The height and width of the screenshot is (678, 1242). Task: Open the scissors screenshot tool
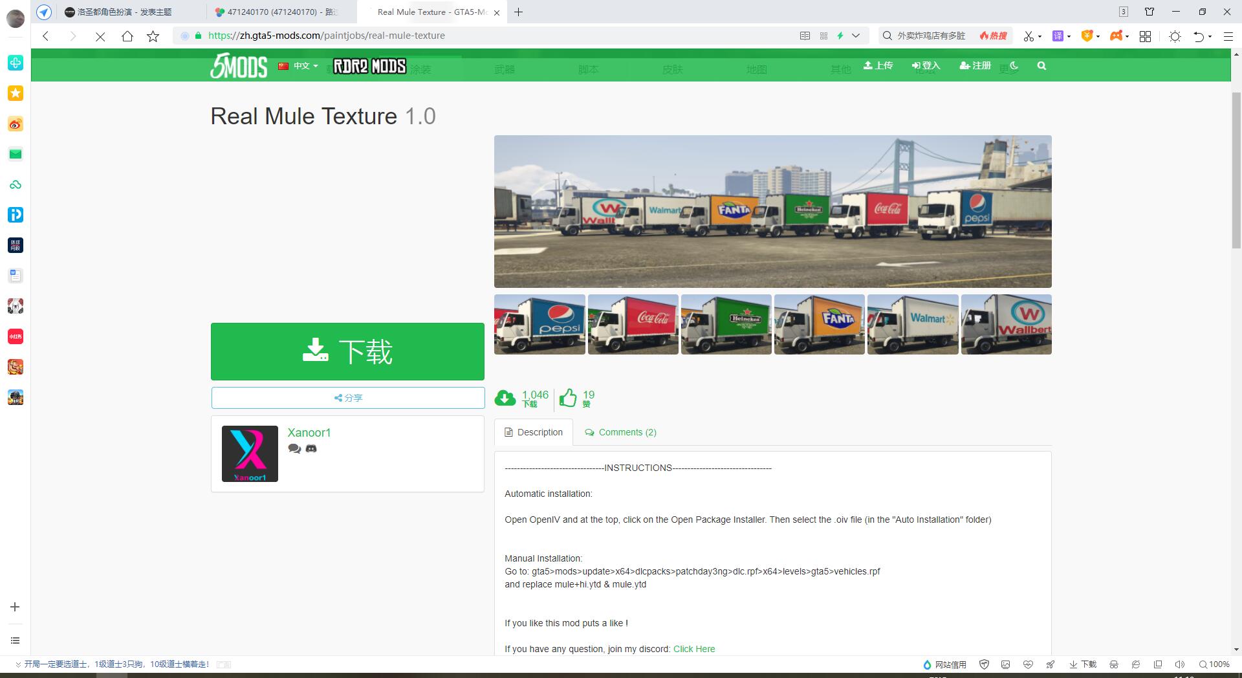pyautogui.click(x=1029, y=36)
